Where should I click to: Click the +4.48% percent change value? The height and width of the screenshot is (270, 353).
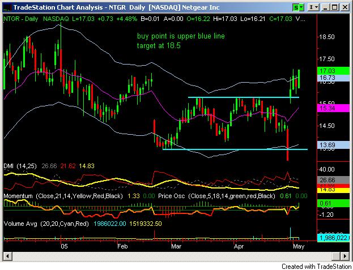tap(126, 19)
